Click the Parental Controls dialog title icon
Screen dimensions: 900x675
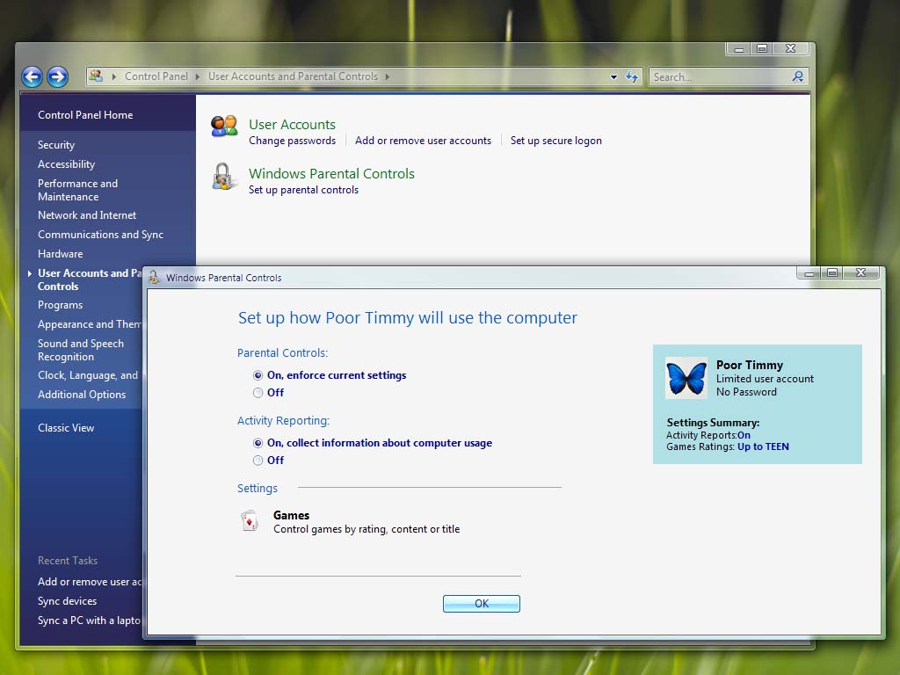coord(153,278)
